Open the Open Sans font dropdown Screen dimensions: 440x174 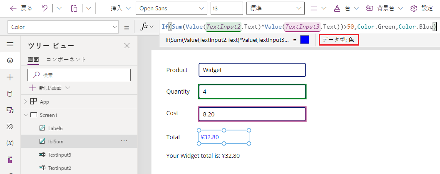(x=172, y=8)
